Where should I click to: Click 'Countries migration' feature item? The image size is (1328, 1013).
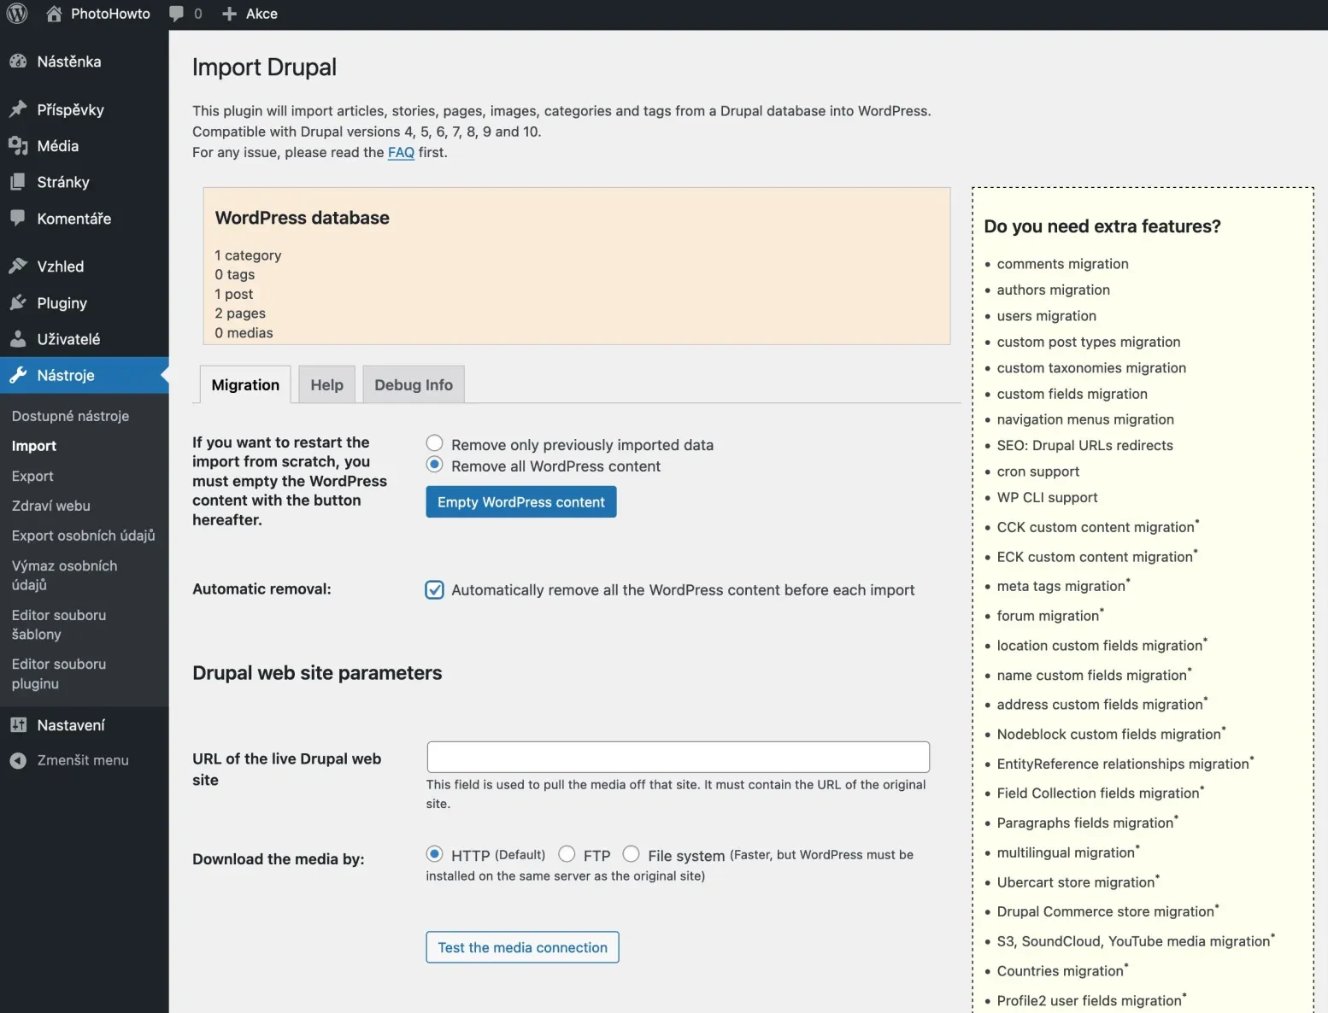[x=1061, y=971]
